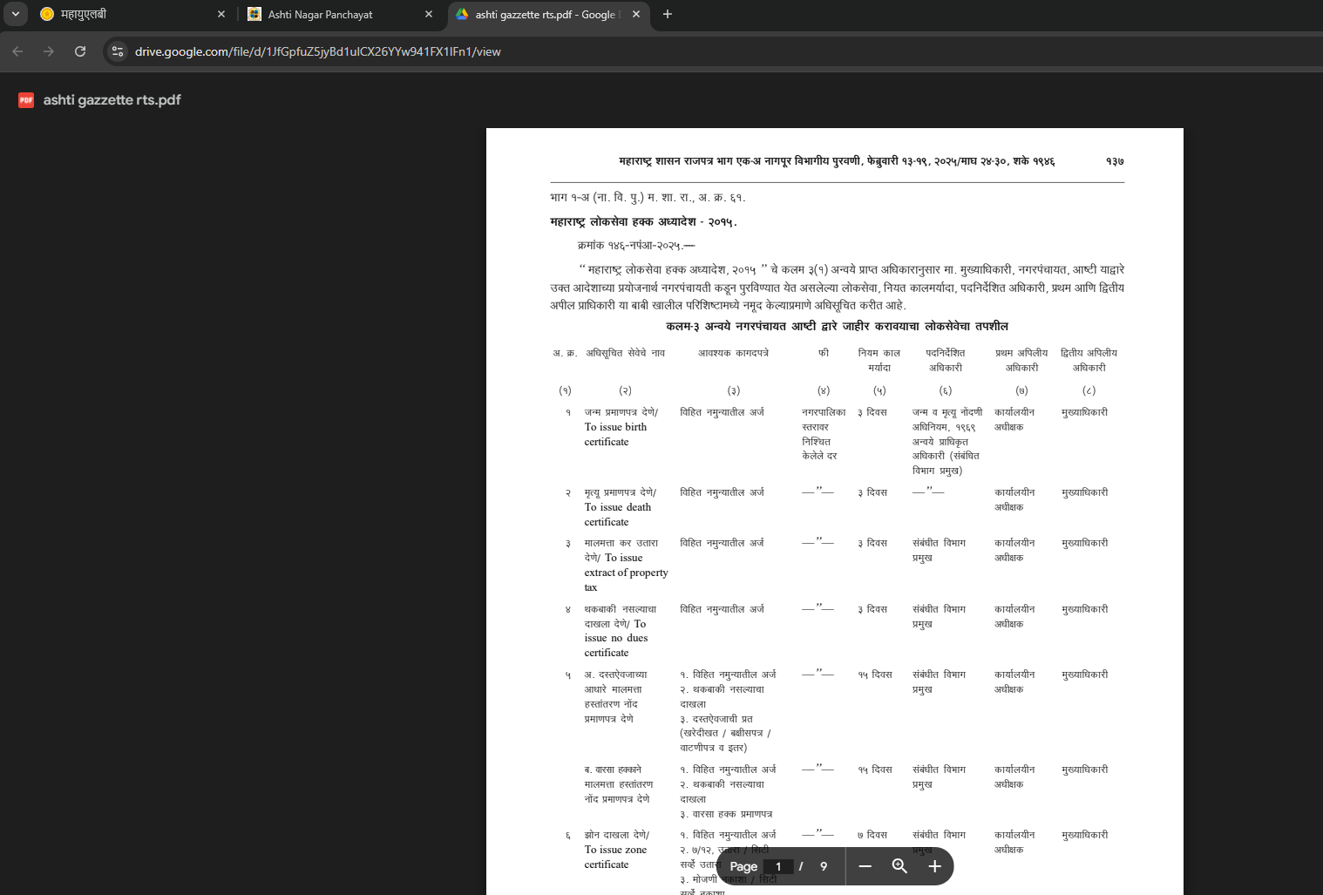Viewport: 1323px width, 895px height.
Task: View site information icon in address bar
Action: pyautogui.click(x=118, y=51)
